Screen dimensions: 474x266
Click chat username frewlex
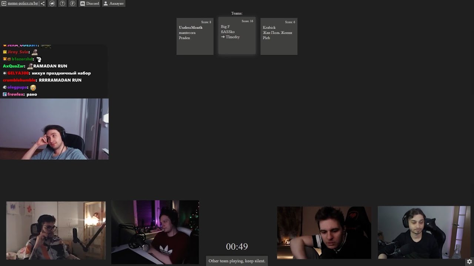pyautogui.click(x=16, y=95)
